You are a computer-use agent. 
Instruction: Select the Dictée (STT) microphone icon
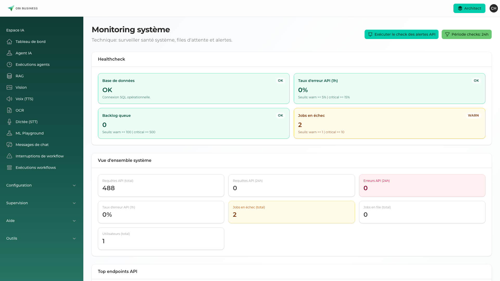tap(9, 122)
